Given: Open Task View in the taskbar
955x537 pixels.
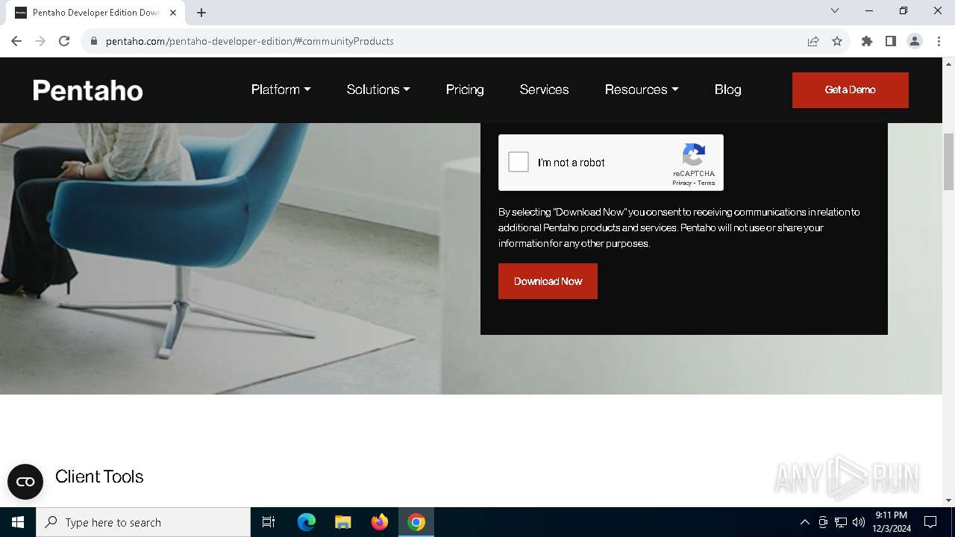Looking at the screenshot, I should tap(269, 522).
